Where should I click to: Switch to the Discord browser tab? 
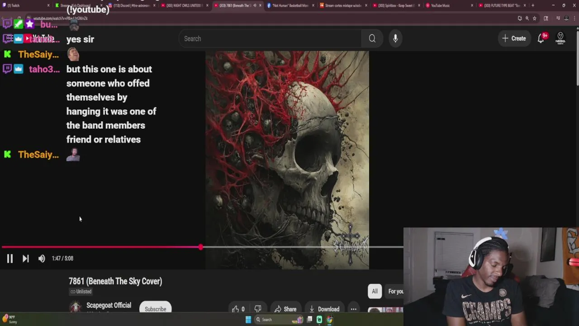click(x=131, y=5)
